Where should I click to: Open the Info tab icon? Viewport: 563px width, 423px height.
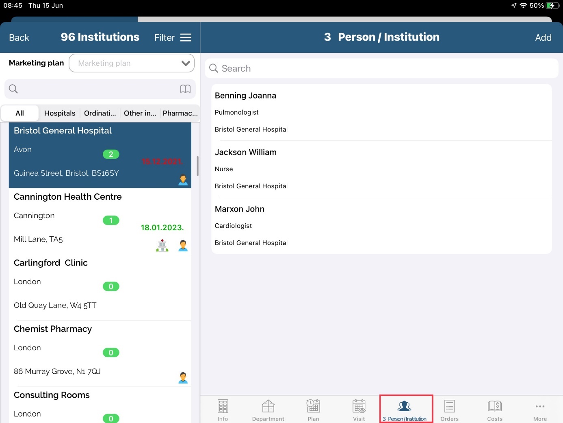pyautogui.click(x=223, y=407)
